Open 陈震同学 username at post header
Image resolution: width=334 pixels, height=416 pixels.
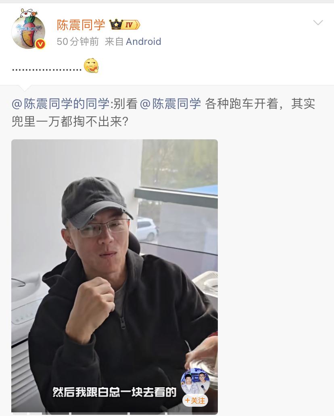coord(81,25)
